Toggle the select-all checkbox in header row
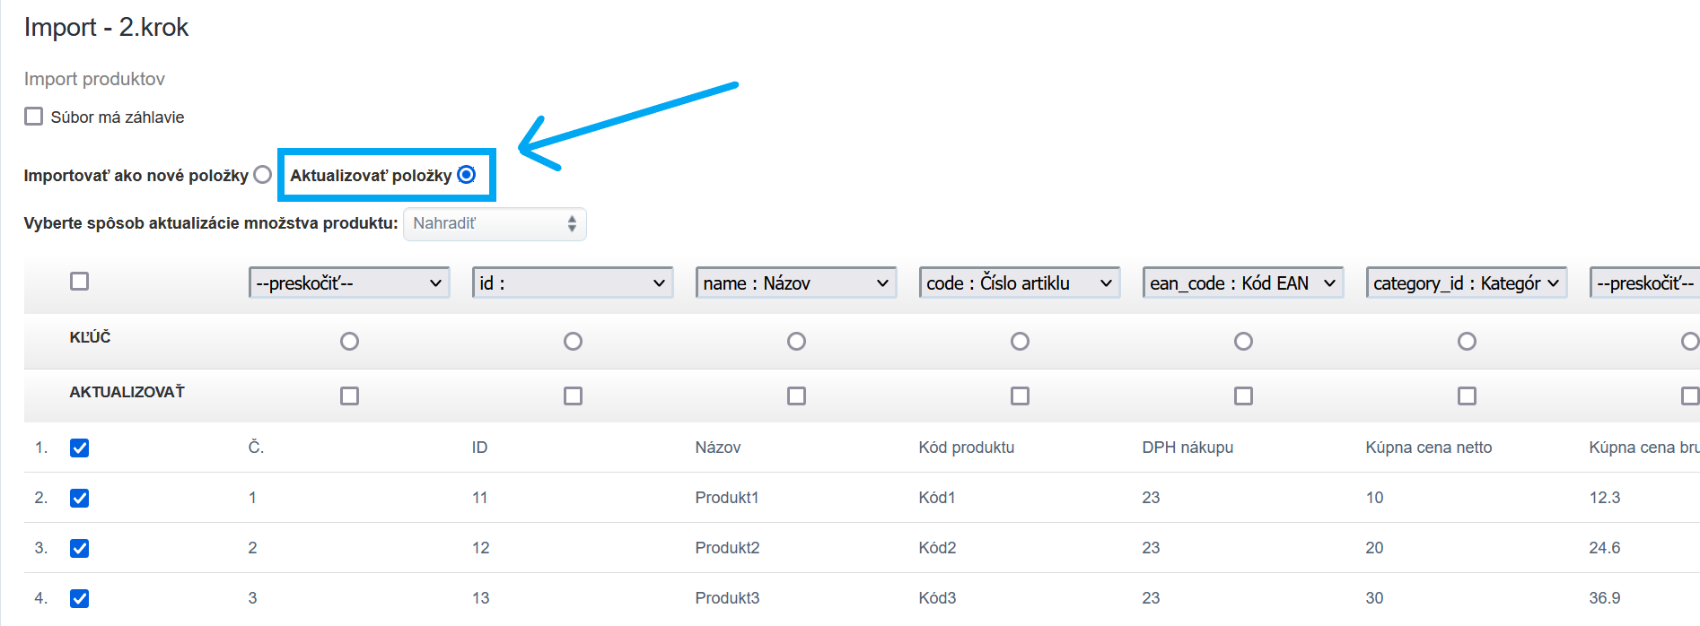The image size is (1700, 626). click(80, 282)
